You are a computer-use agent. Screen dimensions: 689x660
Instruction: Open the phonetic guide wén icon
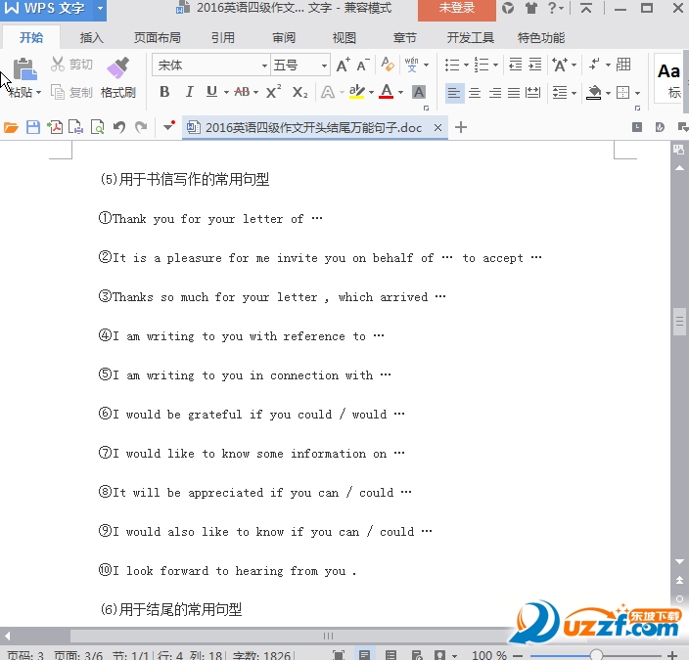point(411,65)
